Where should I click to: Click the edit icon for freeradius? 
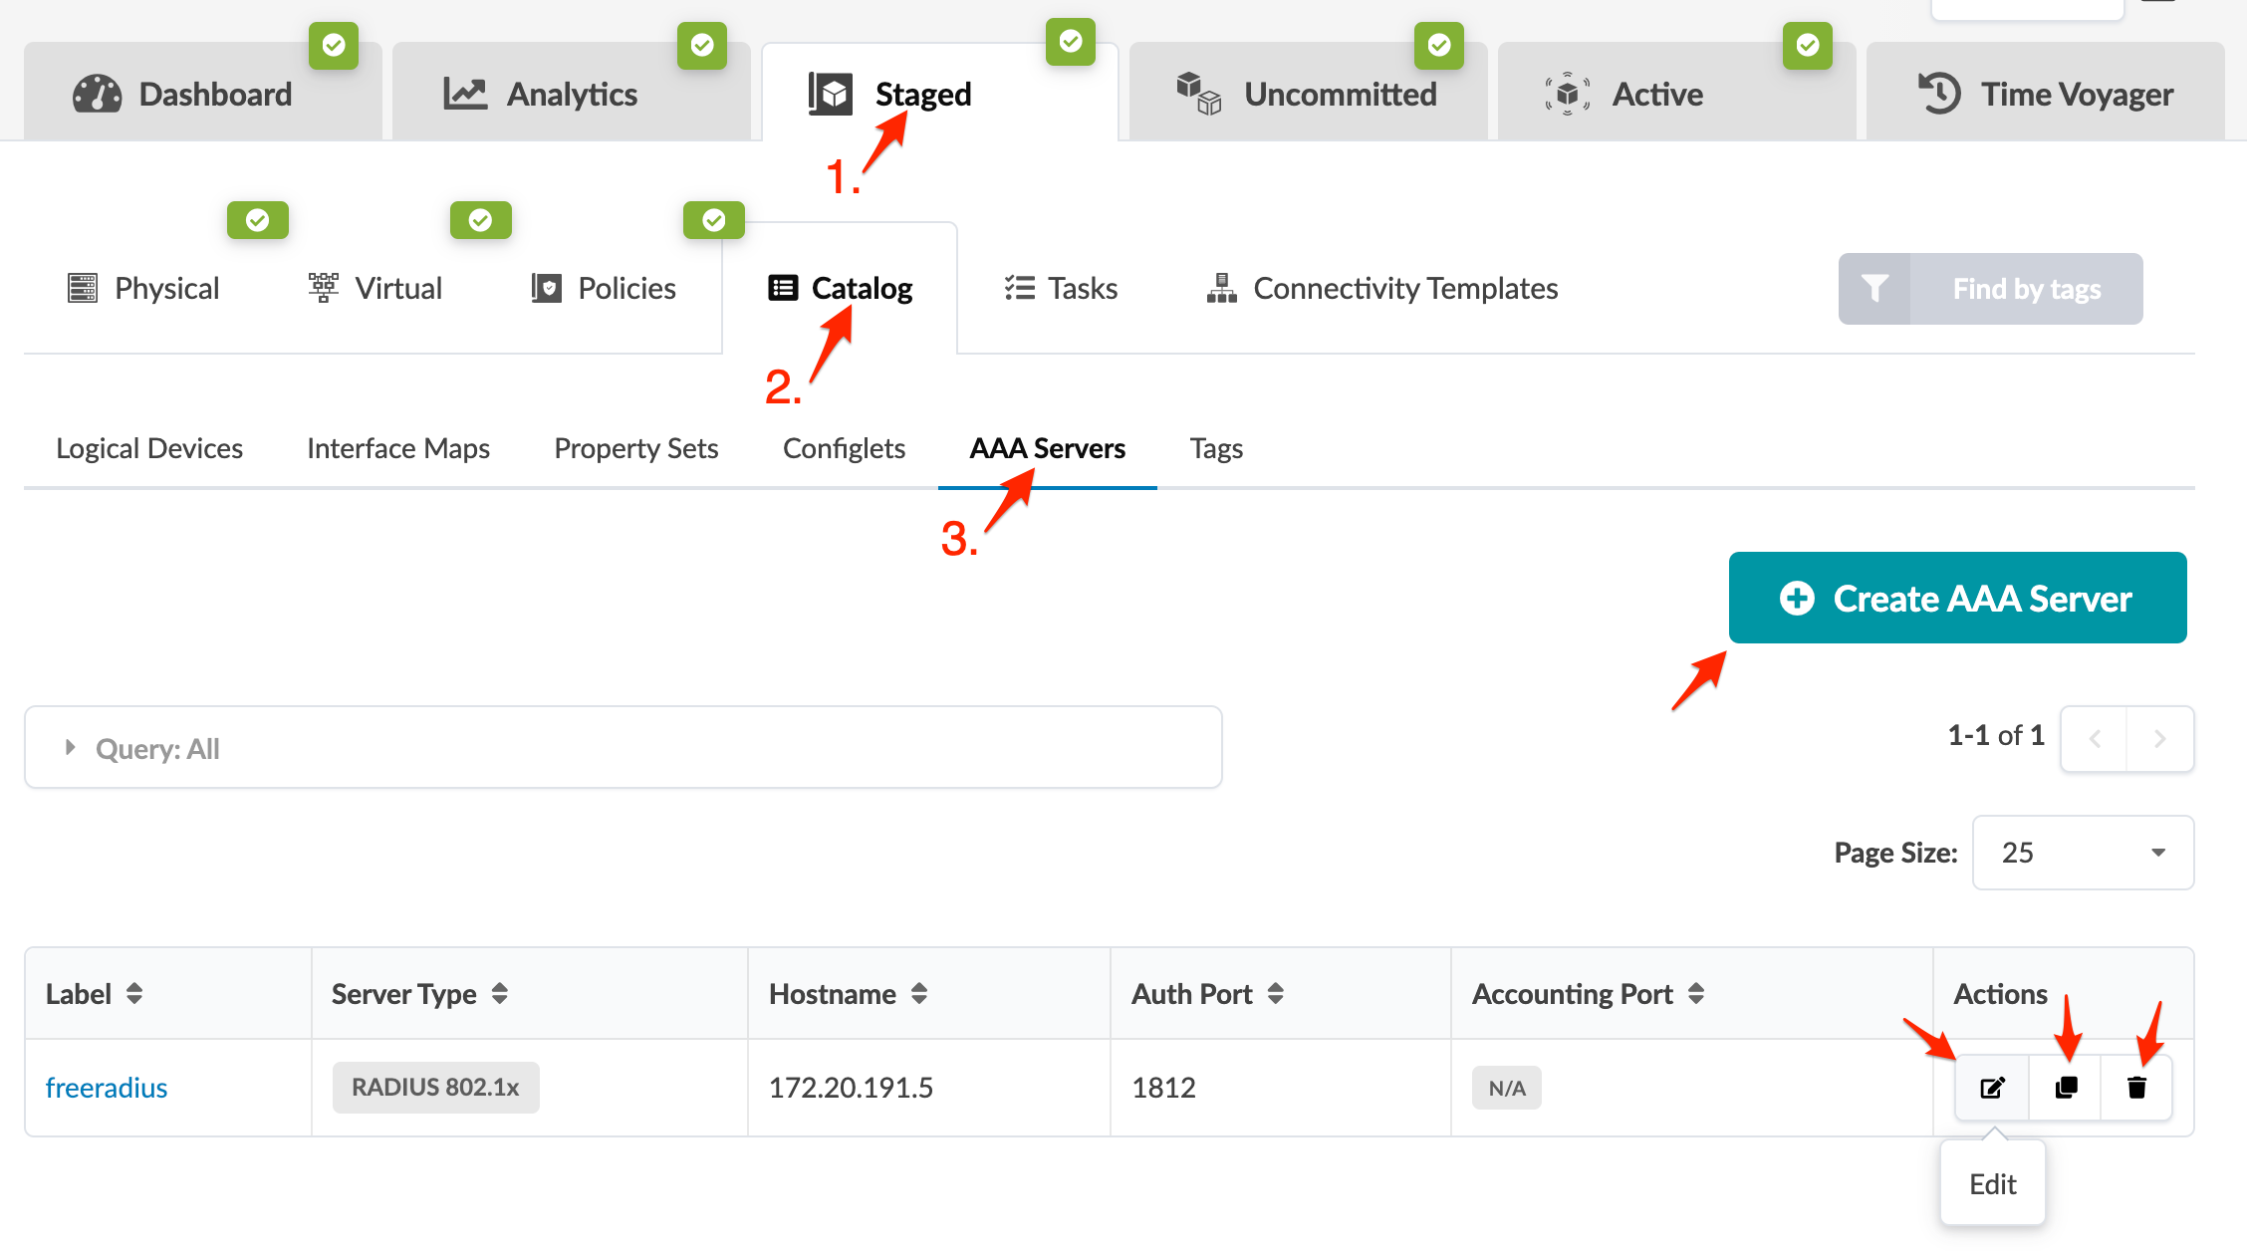(1991, 1088)
